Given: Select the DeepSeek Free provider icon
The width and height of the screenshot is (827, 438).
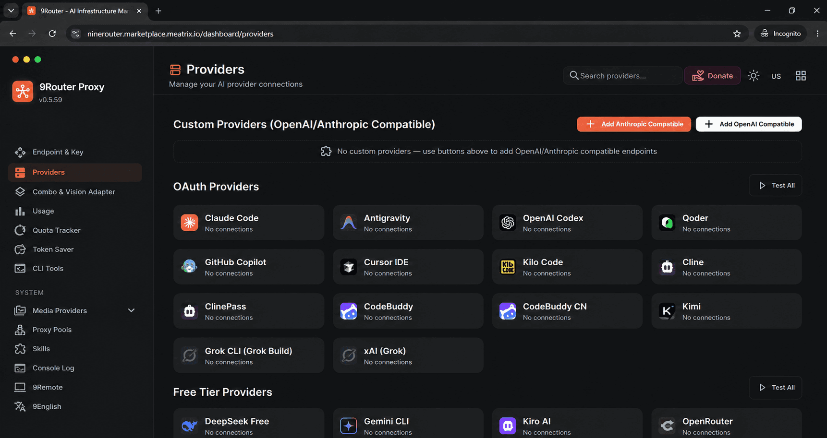Looking at the screenshot, I should click(x=189, y=426).
